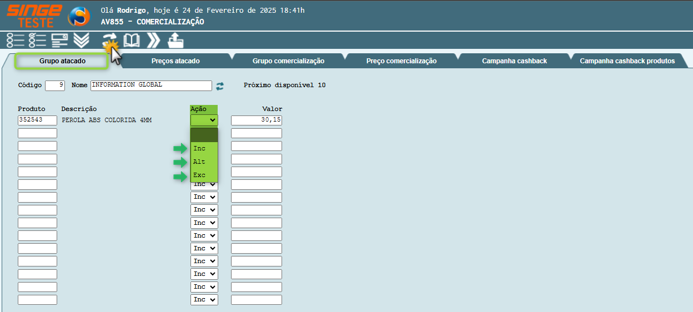Screen dimensions: 693x312
Task: Click the refresh arrows beside Nome field
Action: [x=220, y=86]
